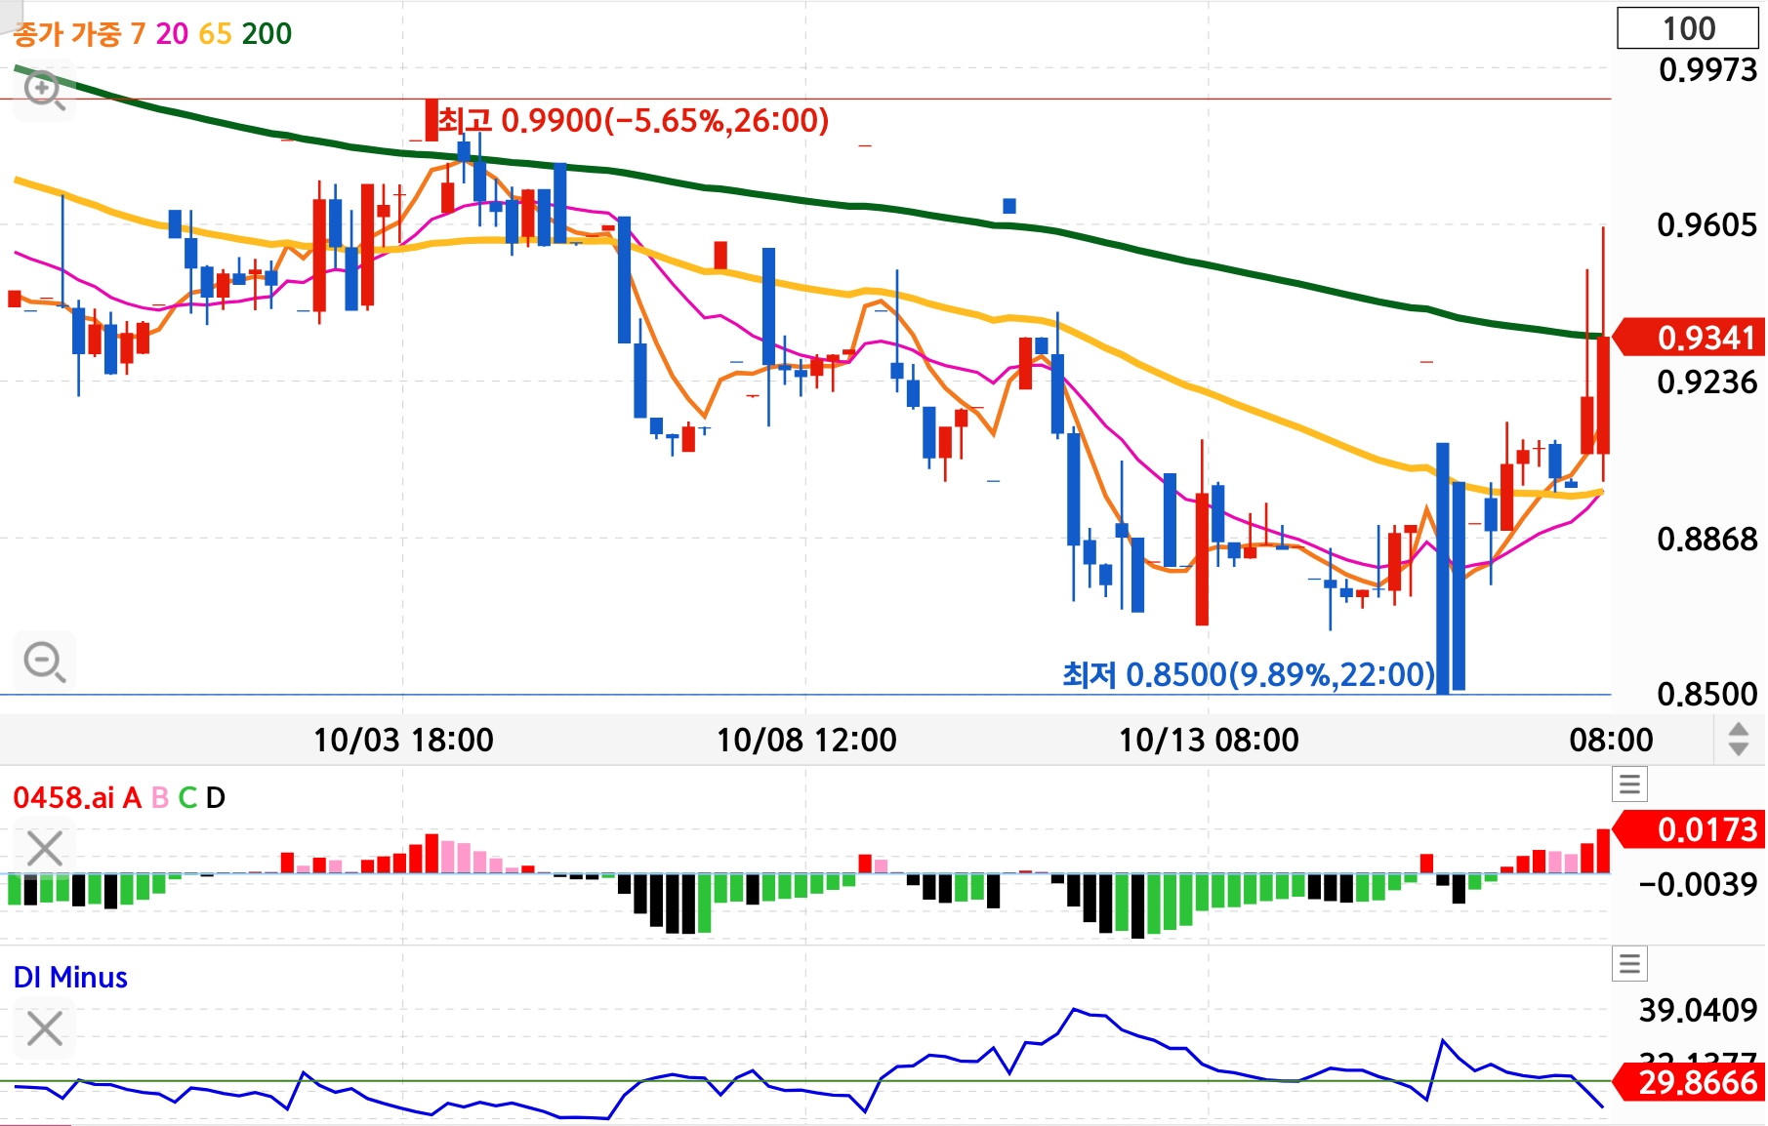Image resolution: width=1768 pixels, height=1126 pixels.
Task: Select series D of the 0458.ai indicator
Action: click(216, 798)
